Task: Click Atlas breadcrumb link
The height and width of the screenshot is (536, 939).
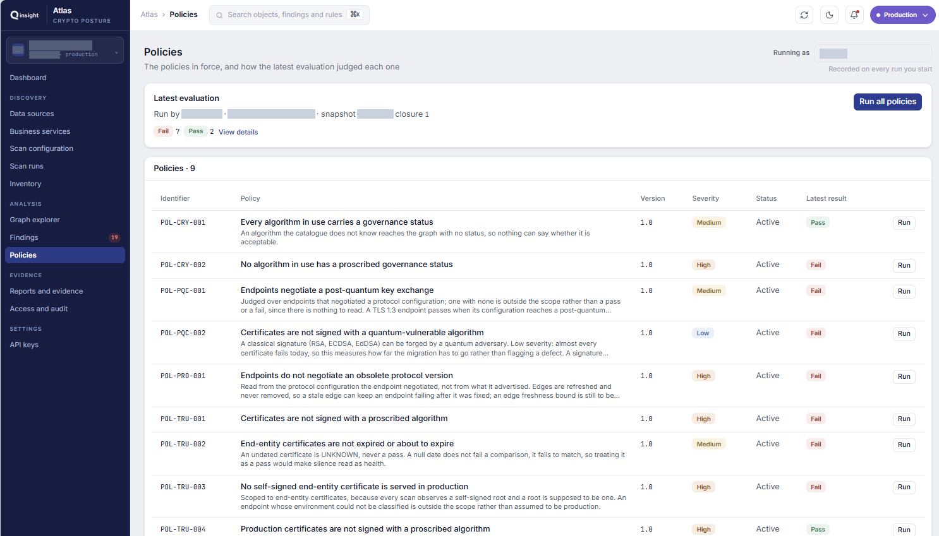Action: (x=149, y=15)
